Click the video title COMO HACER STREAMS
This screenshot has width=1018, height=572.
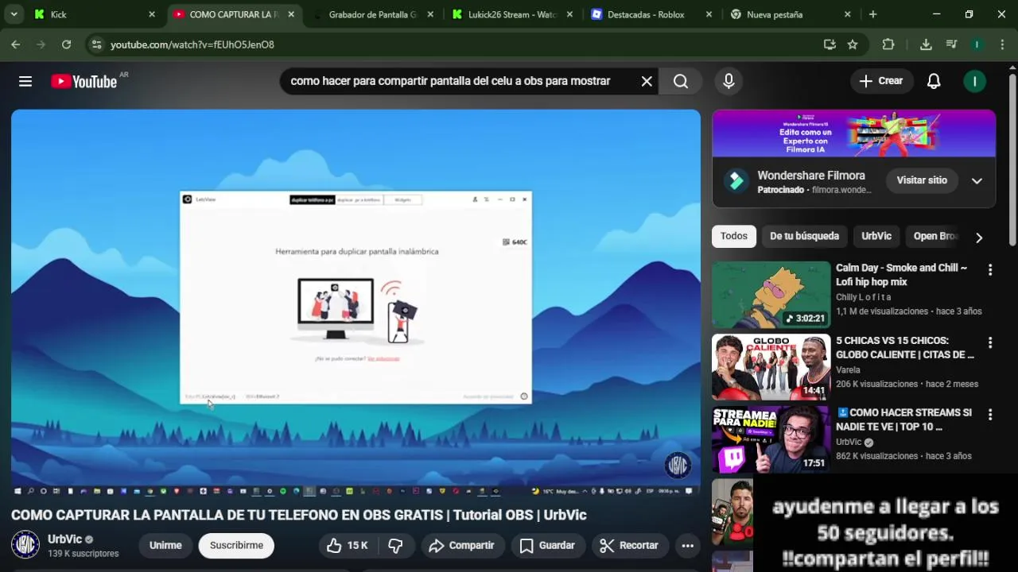point(904,419)
